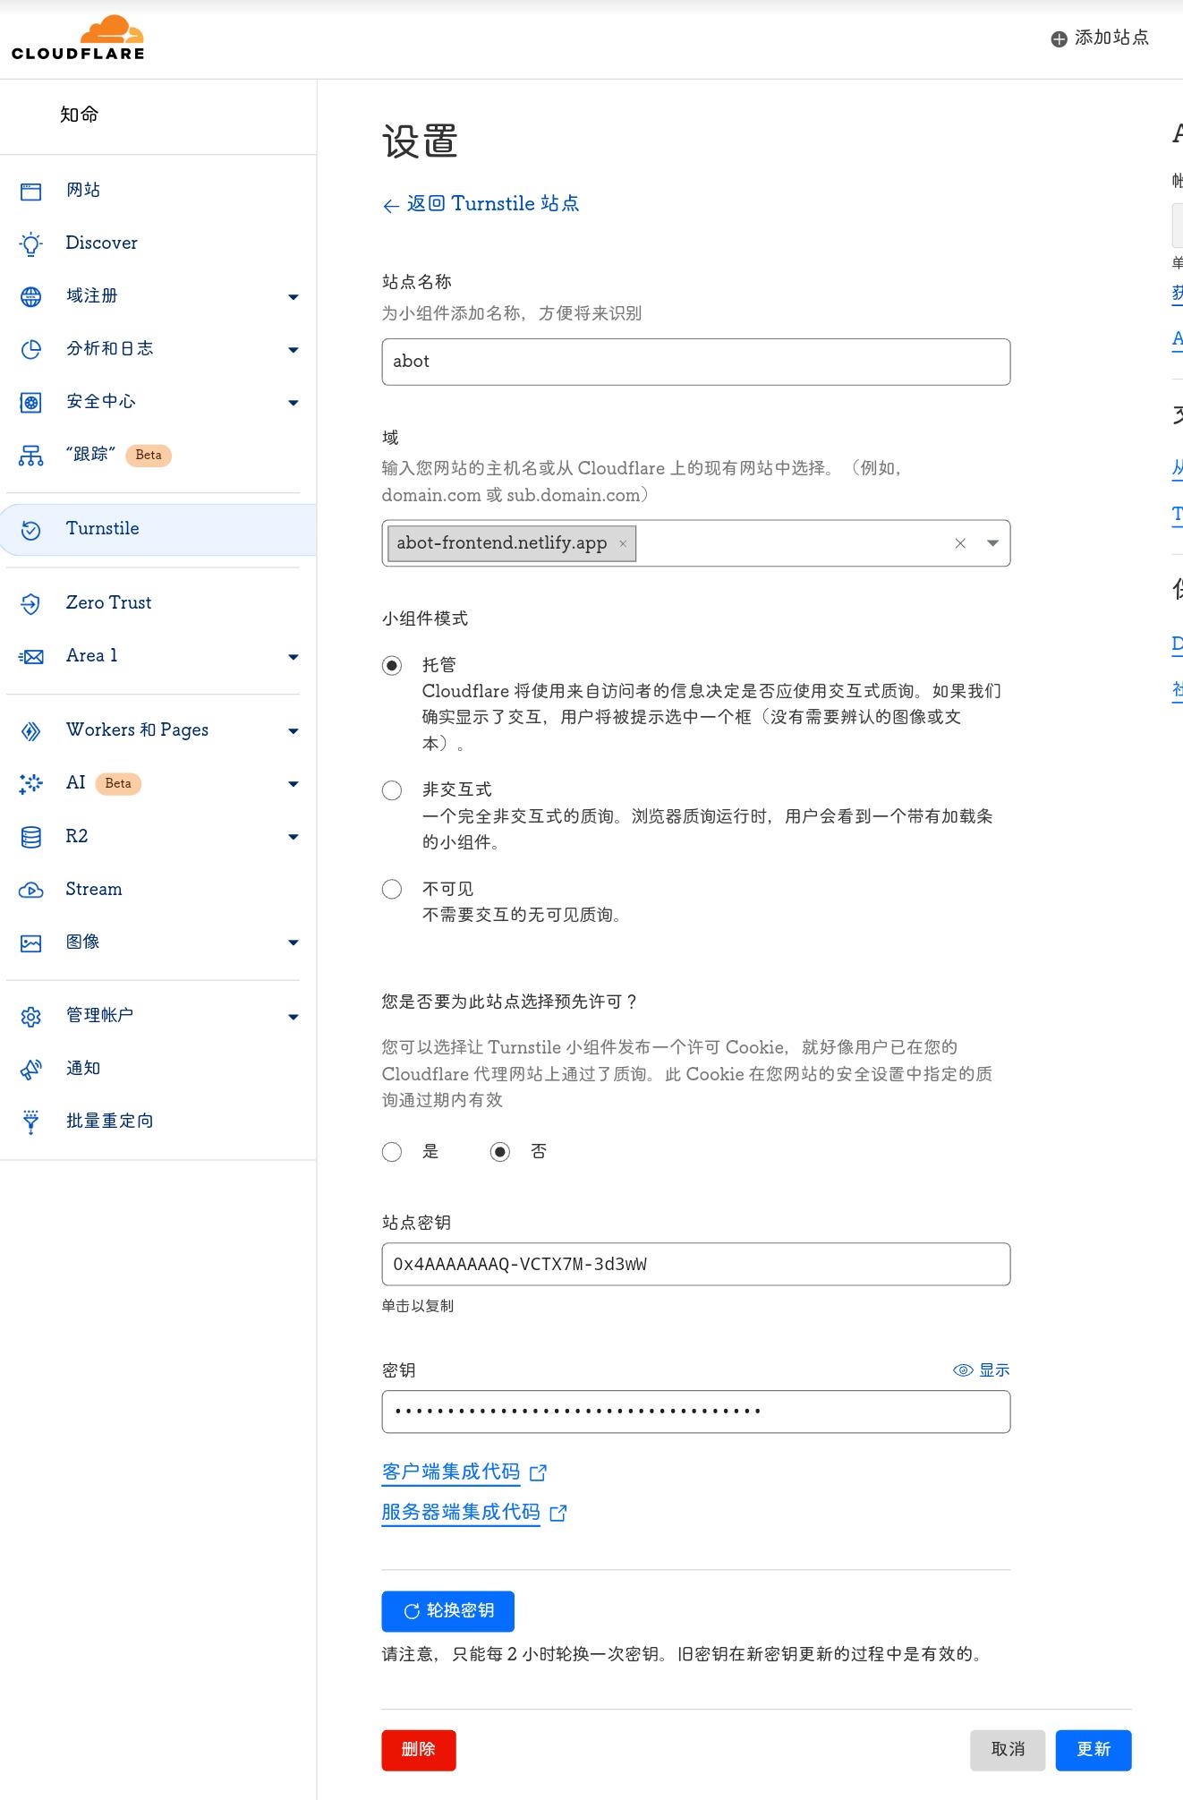1183x1800 pixels.
Task: Expand the Area 1 submenu arrow
Action: coord(294,656)
